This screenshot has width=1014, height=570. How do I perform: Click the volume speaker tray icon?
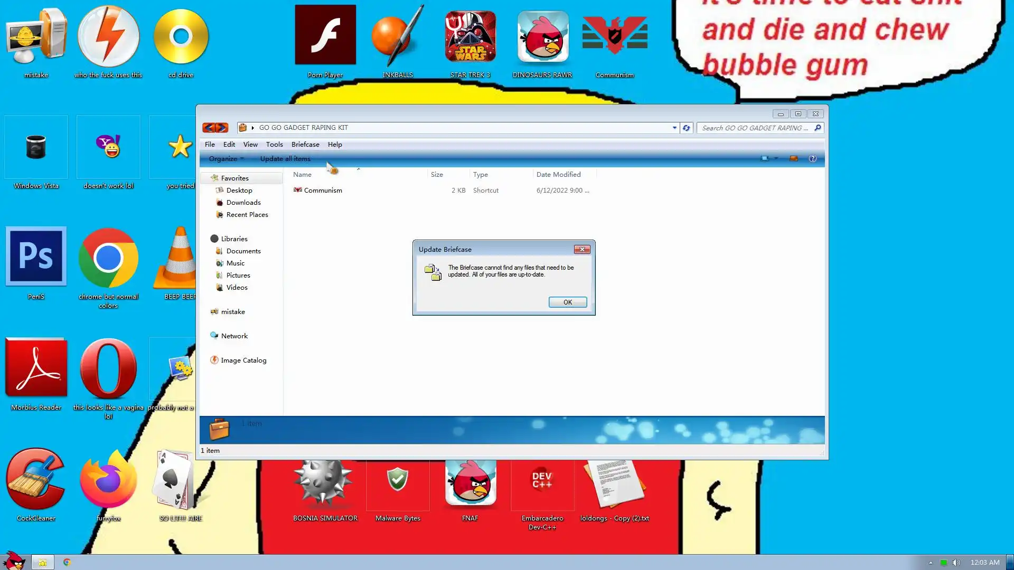pyautogui.click(x=956, y=563)
